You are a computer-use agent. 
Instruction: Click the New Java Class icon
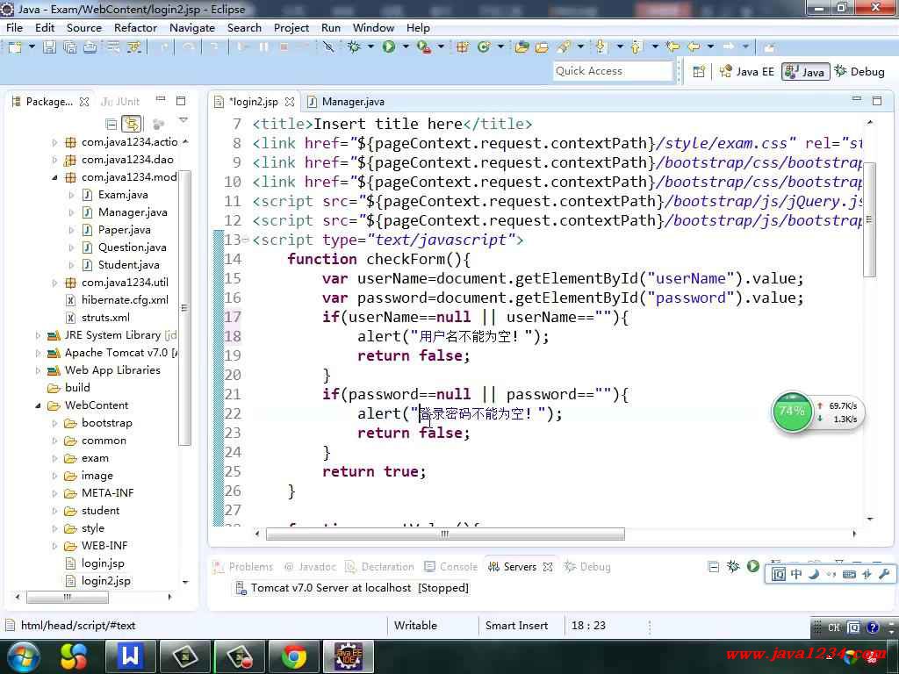tap(484, 47)
